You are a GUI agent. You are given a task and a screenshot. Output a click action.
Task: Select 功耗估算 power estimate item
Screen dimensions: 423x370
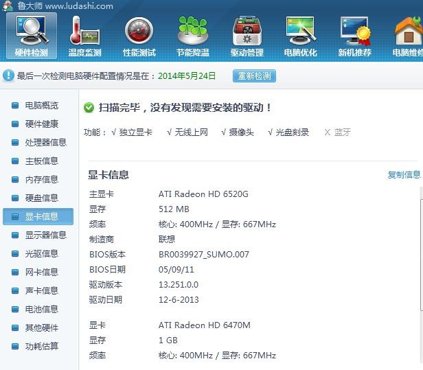(41, 347)
